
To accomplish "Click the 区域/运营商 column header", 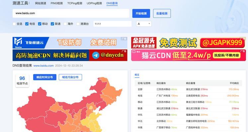I will coord(144,83).
